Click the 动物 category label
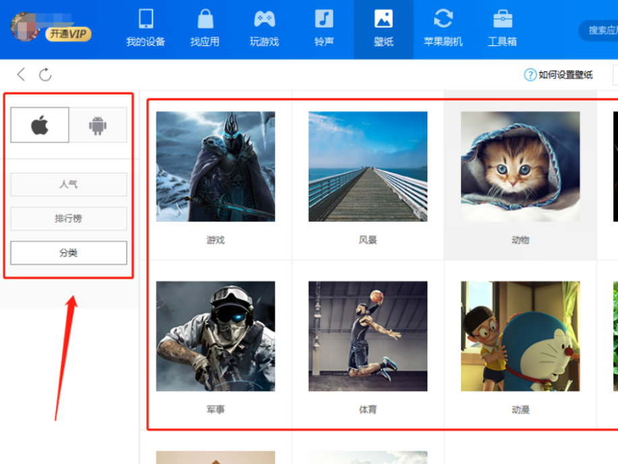This screenshot has width=618, height=464. coord(520,240)
